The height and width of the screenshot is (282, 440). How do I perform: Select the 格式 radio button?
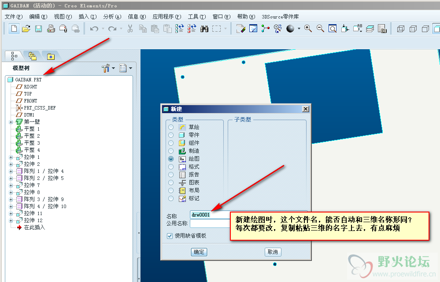tap(171, 167)
